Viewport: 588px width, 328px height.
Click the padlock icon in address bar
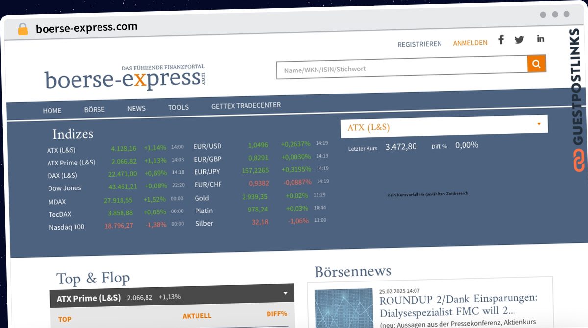pyautogui.click(x=23, y=29)
